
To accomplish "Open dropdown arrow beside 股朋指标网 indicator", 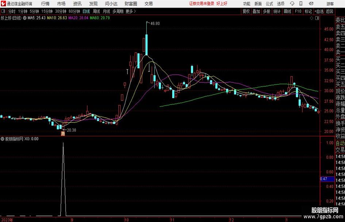I will tap(3, 139).
